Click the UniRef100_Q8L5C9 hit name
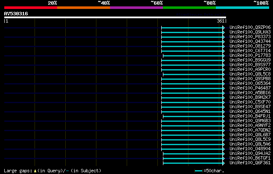 click(x=250, y=140)
